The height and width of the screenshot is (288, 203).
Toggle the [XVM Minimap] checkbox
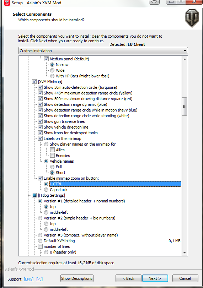coord(34,82)
